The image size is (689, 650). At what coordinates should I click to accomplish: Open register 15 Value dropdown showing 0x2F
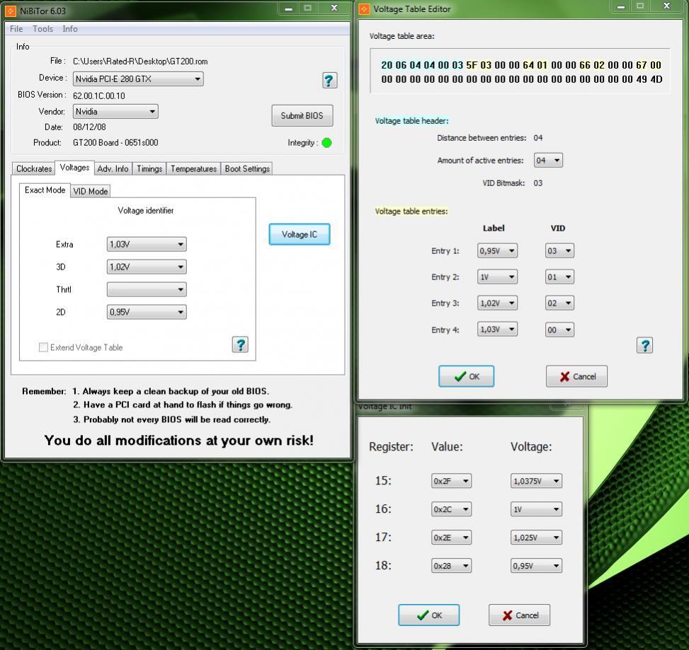tap(451, 481)
